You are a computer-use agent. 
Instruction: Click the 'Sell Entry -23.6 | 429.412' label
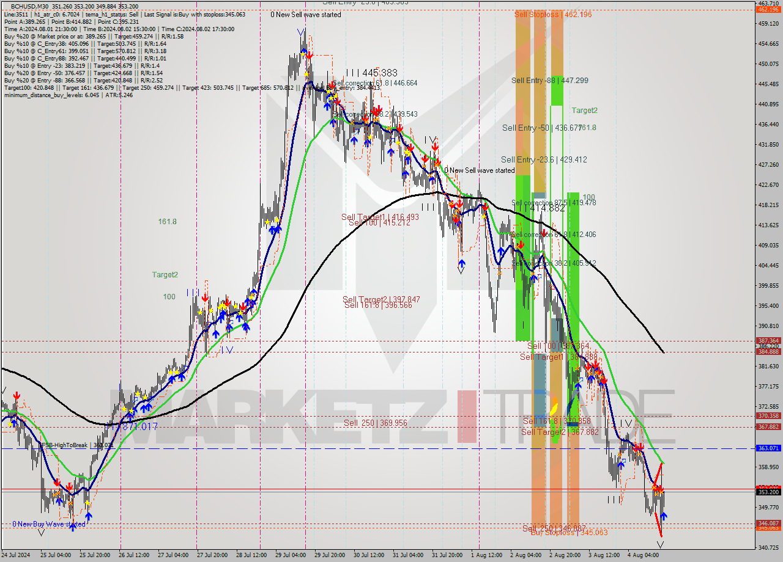[x=544, y=159]
